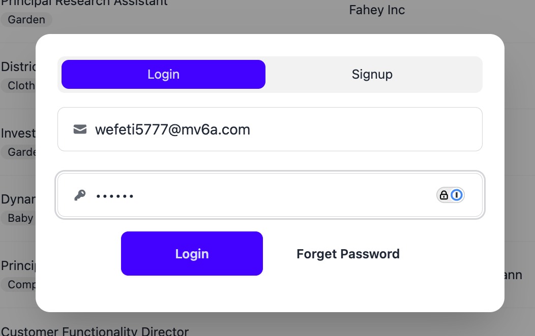535x336 pixels.
Task: Open the Forget Password link
Action: tap(348, 254)
